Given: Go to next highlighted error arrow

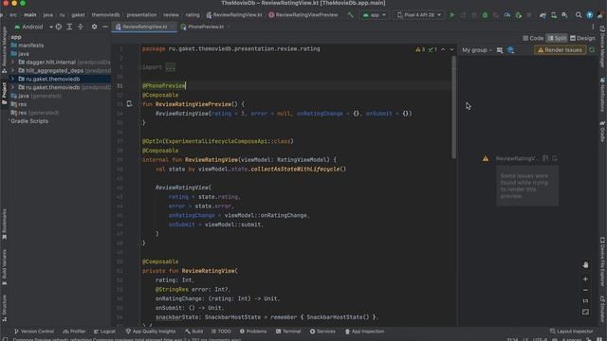Looking at the screenshot, I should [x=451, y=49].
